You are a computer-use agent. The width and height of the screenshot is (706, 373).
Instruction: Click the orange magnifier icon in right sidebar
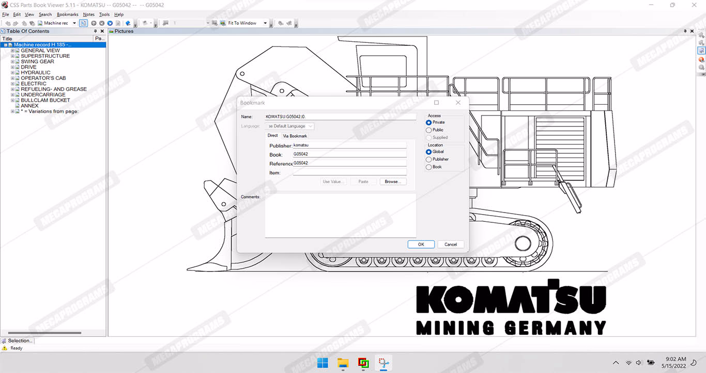point(701,59)
